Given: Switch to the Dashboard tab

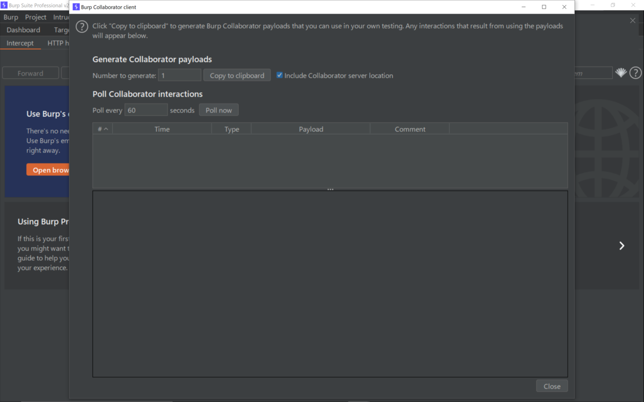Looking at the screenshot, I should (x=24, y=30).
